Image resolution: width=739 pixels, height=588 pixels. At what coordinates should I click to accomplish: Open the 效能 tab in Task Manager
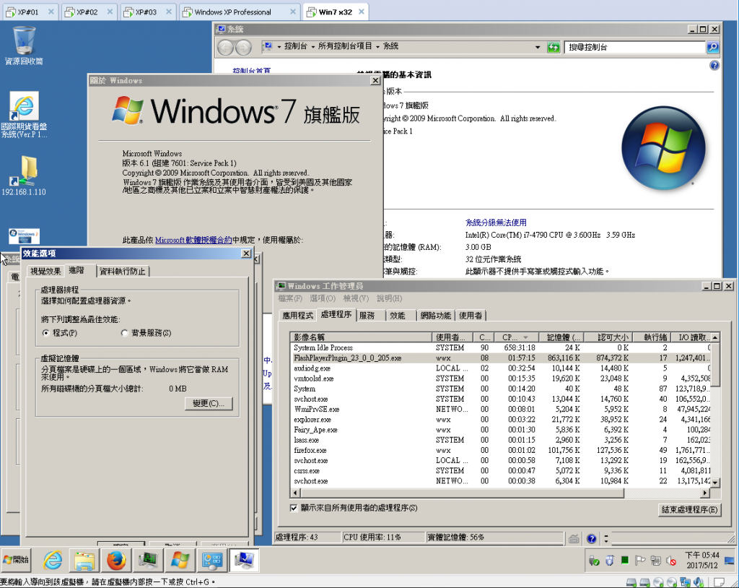point(398,315)
